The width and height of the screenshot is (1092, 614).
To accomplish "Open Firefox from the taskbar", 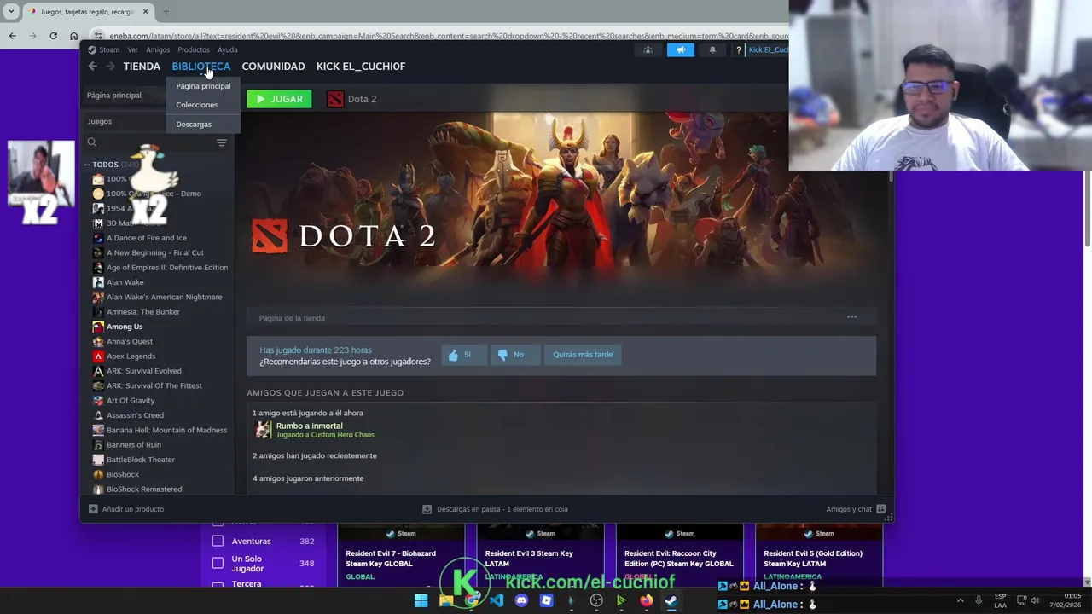I will click(647, 600).
